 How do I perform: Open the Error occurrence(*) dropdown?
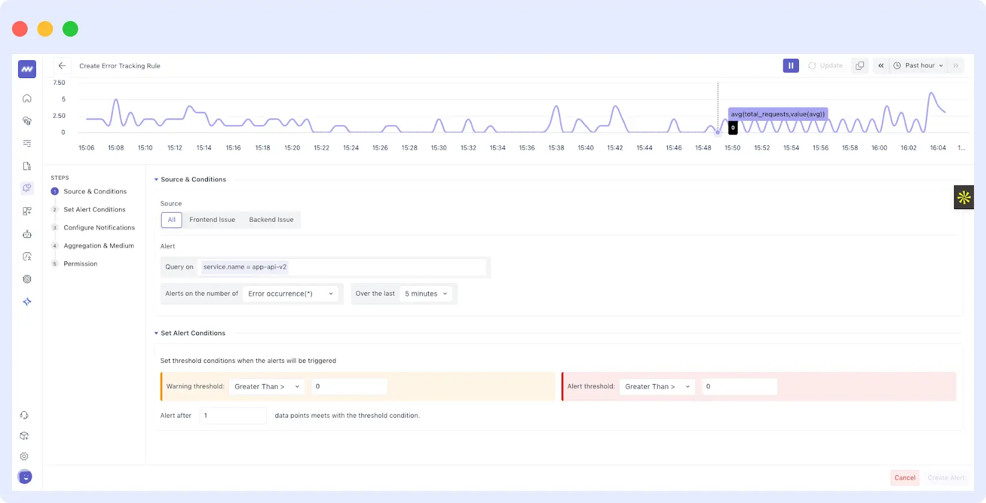click(x=290, y=294)
